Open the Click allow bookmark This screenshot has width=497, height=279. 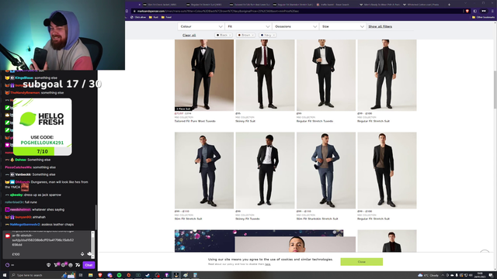click(x=138, y=17)
